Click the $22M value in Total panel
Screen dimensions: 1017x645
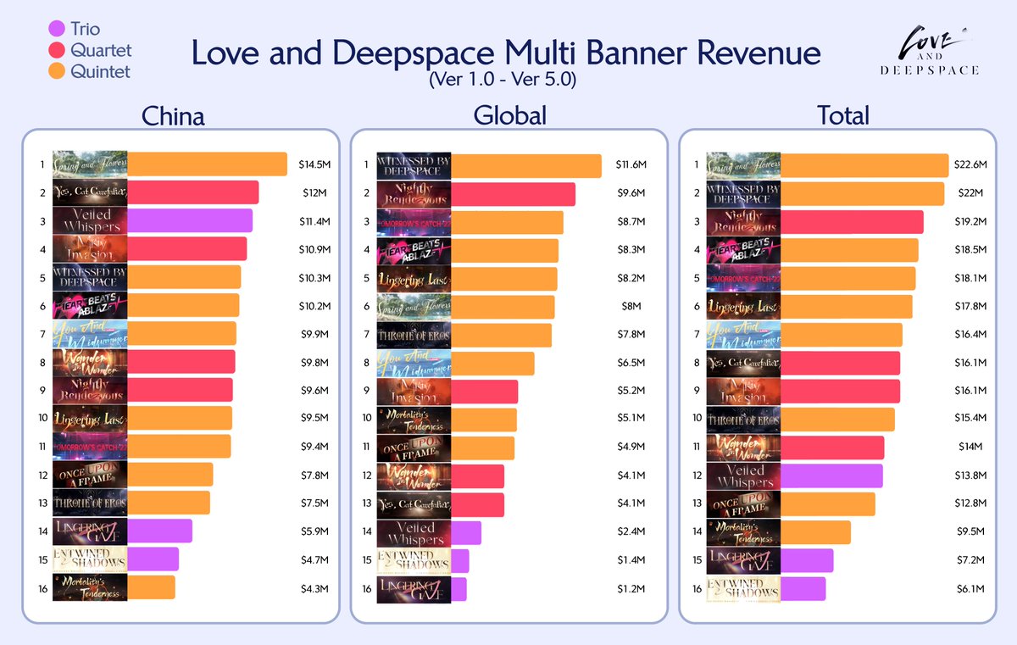pos(972,194)
